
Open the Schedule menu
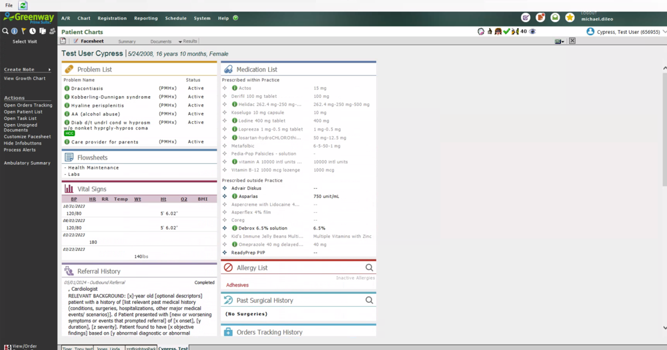175,18
